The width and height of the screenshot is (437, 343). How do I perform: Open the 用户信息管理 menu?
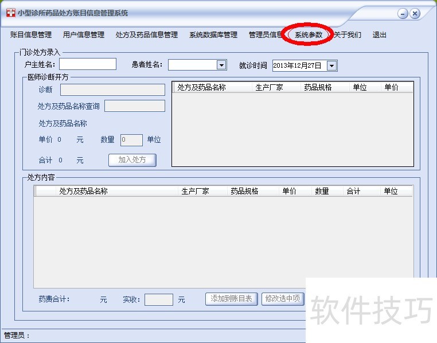84,35
